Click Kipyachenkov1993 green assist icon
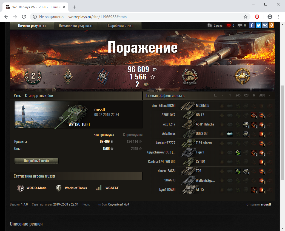Image resolution: width=285 pixels, height=231 pixels. tap(238, 153)
